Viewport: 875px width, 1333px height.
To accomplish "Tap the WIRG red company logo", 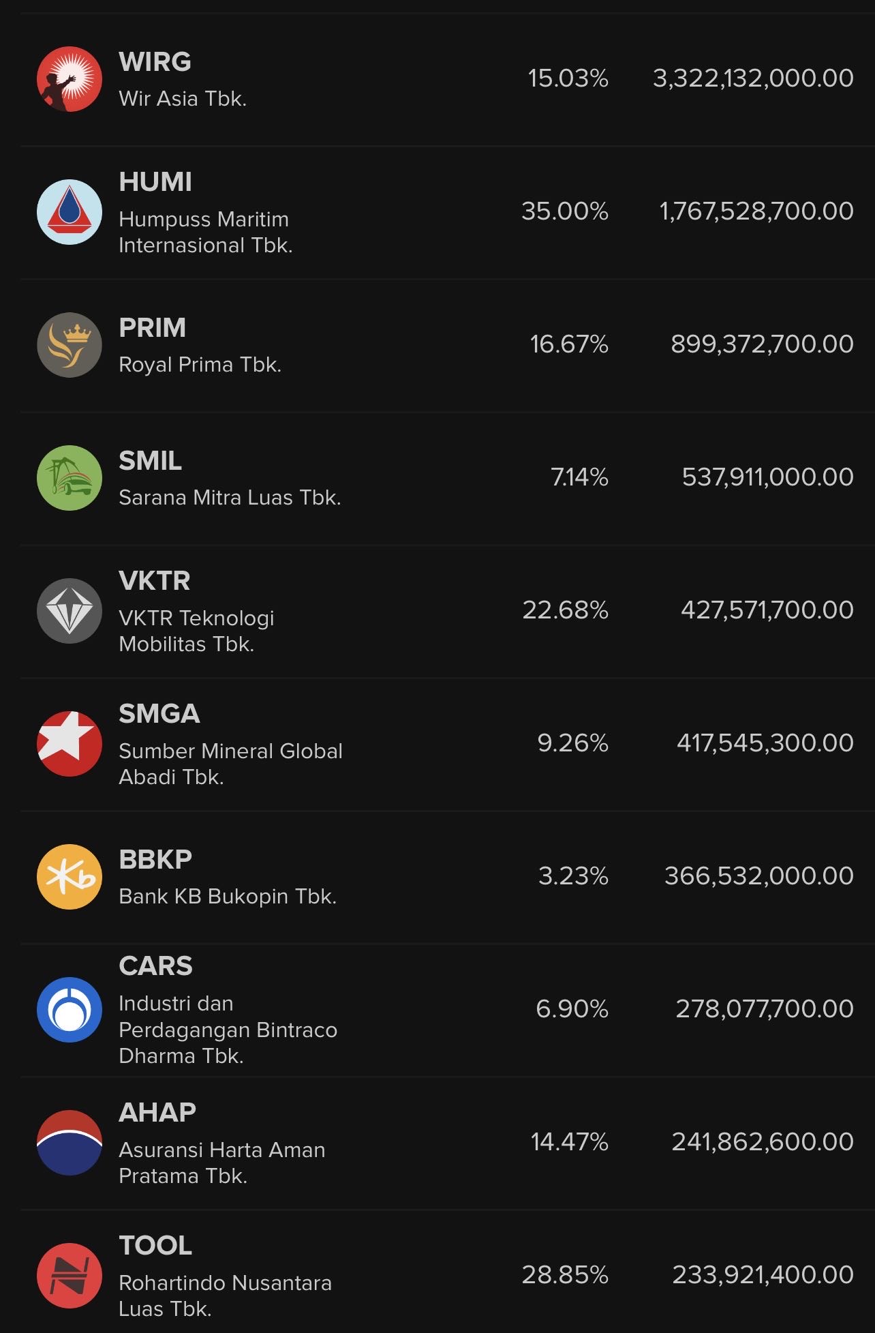I will point(70,79).
